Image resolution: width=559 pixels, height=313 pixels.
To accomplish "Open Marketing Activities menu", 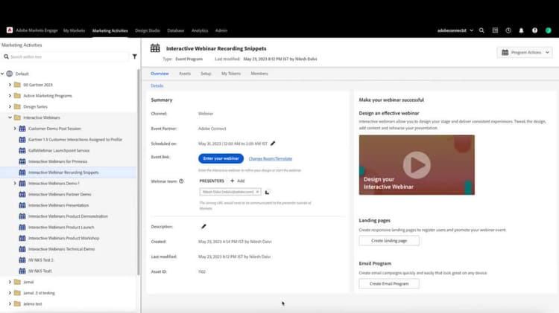I will [110, 30].
